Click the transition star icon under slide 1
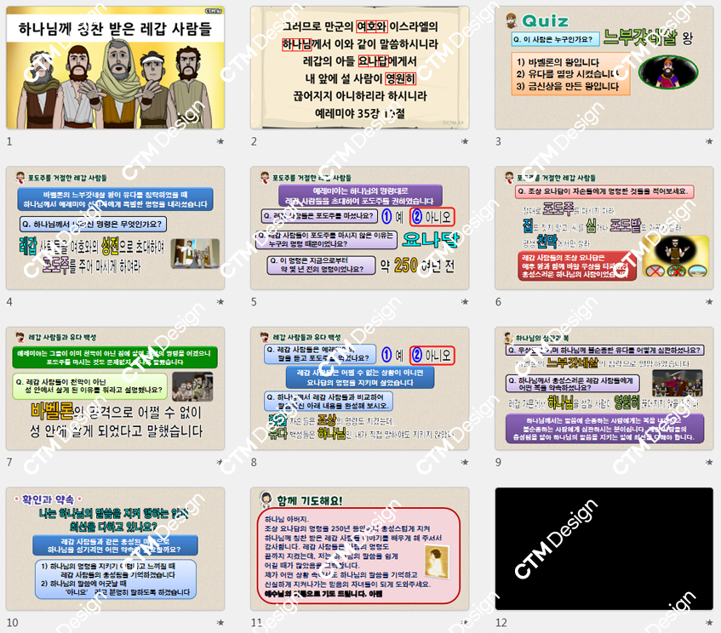 tap(220, 142)
